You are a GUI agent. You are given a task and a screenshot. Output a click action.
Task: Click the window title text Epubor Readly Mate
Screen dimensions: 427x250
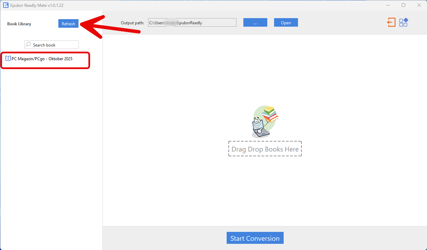(37, 5)
